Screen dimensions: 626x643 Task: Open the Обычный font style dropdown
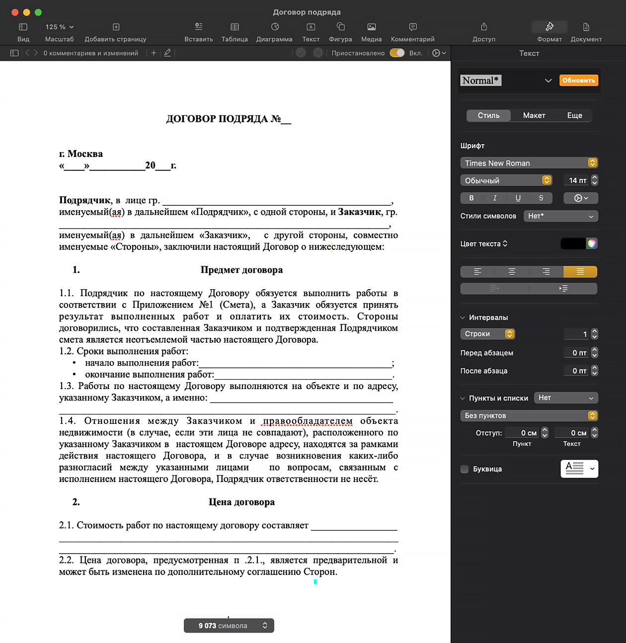pyautogui.click(x=506, y=180)
